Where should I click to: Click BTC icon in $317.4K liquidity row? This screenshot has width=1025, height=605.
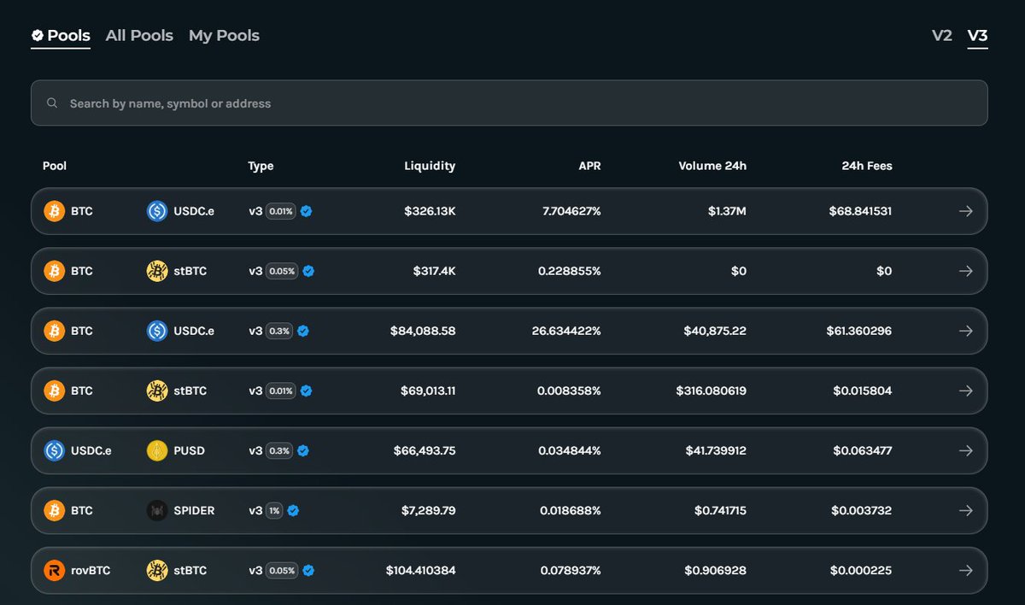55,271
